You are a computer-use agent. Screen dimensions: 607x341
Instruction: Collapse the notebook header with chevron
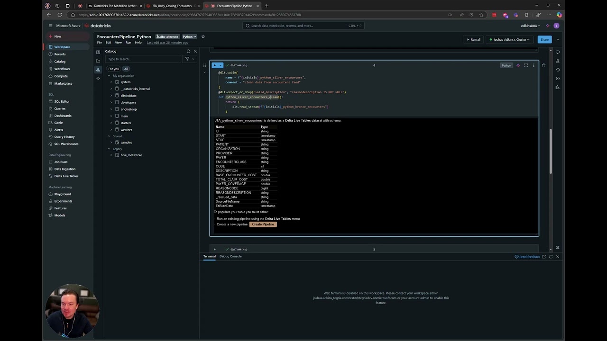click(x=557, y=40)
